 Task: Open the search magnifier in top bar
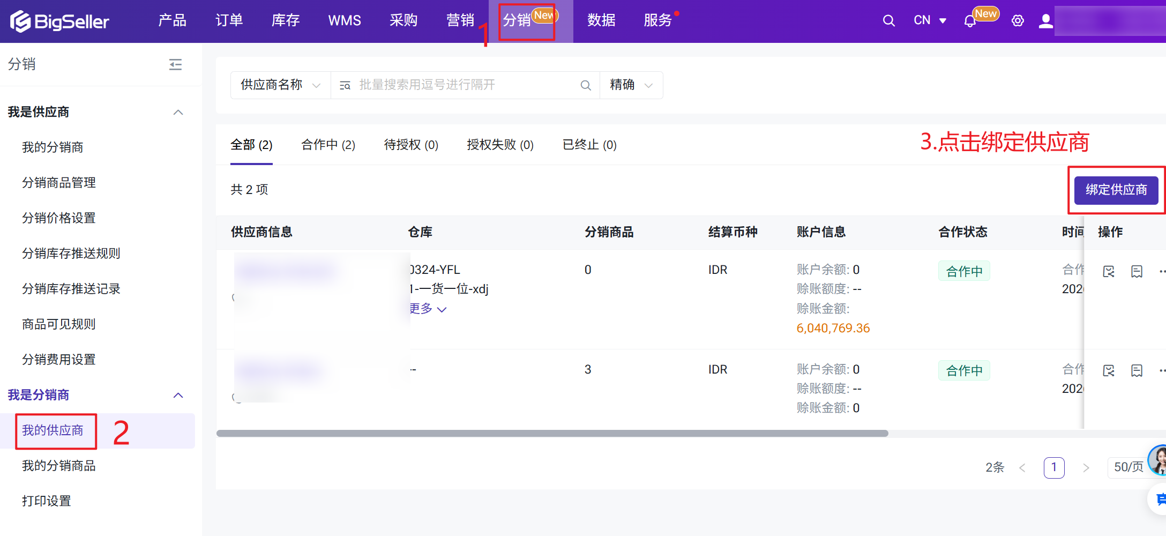pos(888,21)
